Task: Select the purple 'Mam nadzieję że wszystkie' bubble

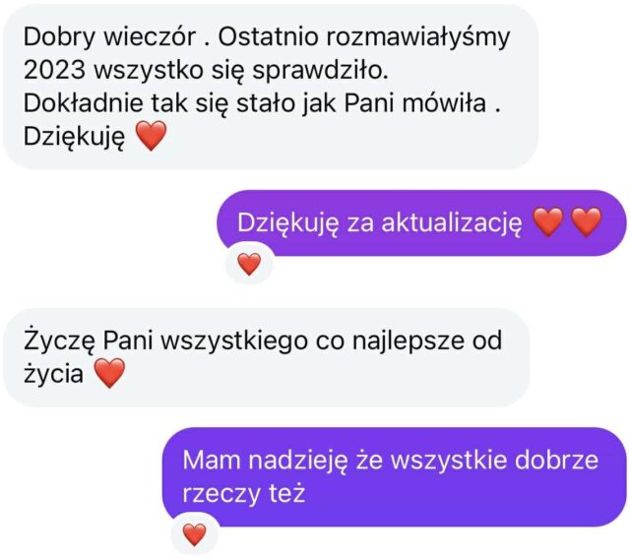Action: click(395, 476)
